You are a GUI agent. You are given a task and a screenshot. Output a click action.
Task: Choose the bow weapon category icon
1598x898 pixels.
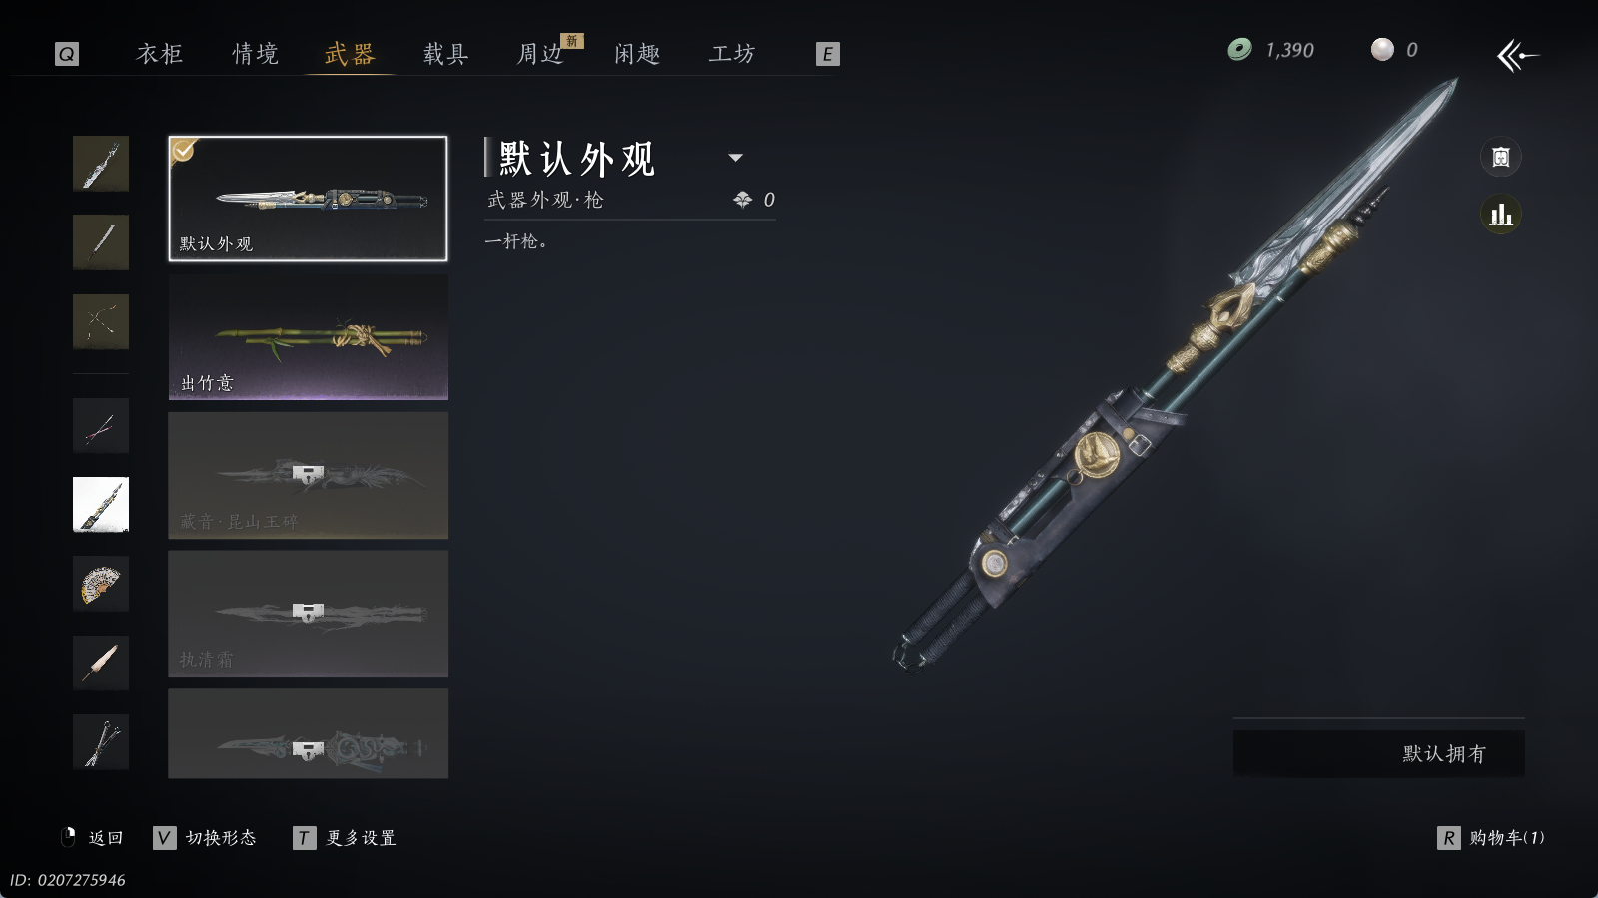(101, 321)
